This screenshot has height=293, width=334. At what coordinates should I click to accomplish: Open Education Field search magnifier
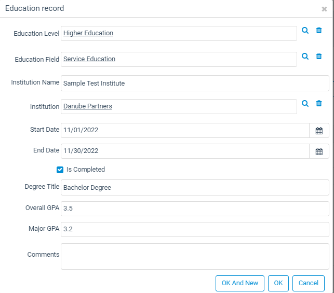[x=305, y=57]
